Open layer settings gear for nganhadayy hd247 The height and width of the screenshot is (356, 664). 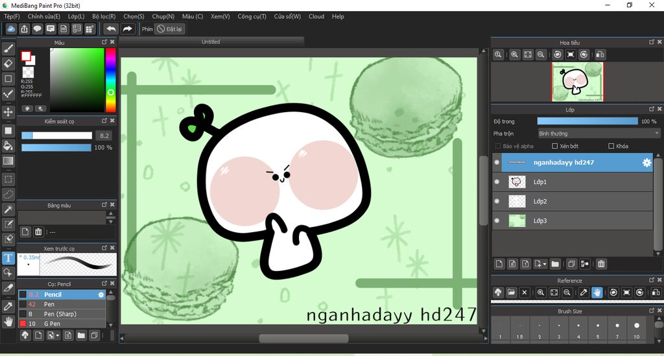[646, 163]
